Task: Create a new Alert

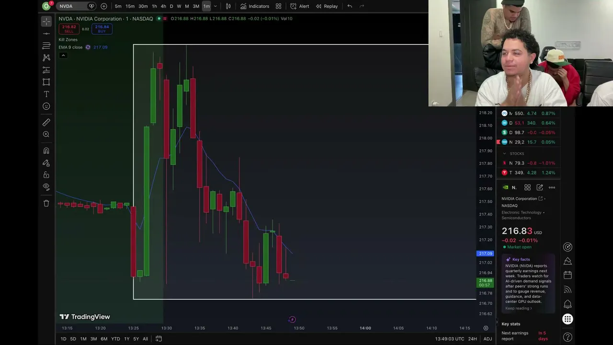Action: 299,6
